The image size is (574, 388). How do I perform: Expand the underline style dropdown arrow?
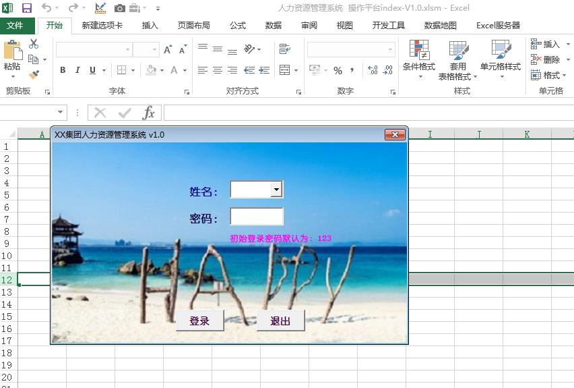coord(104,70)
